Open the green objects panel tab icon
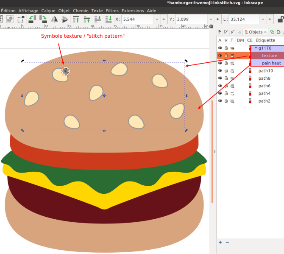The height and width of the screenshot is (254, 284). (272, 32)
